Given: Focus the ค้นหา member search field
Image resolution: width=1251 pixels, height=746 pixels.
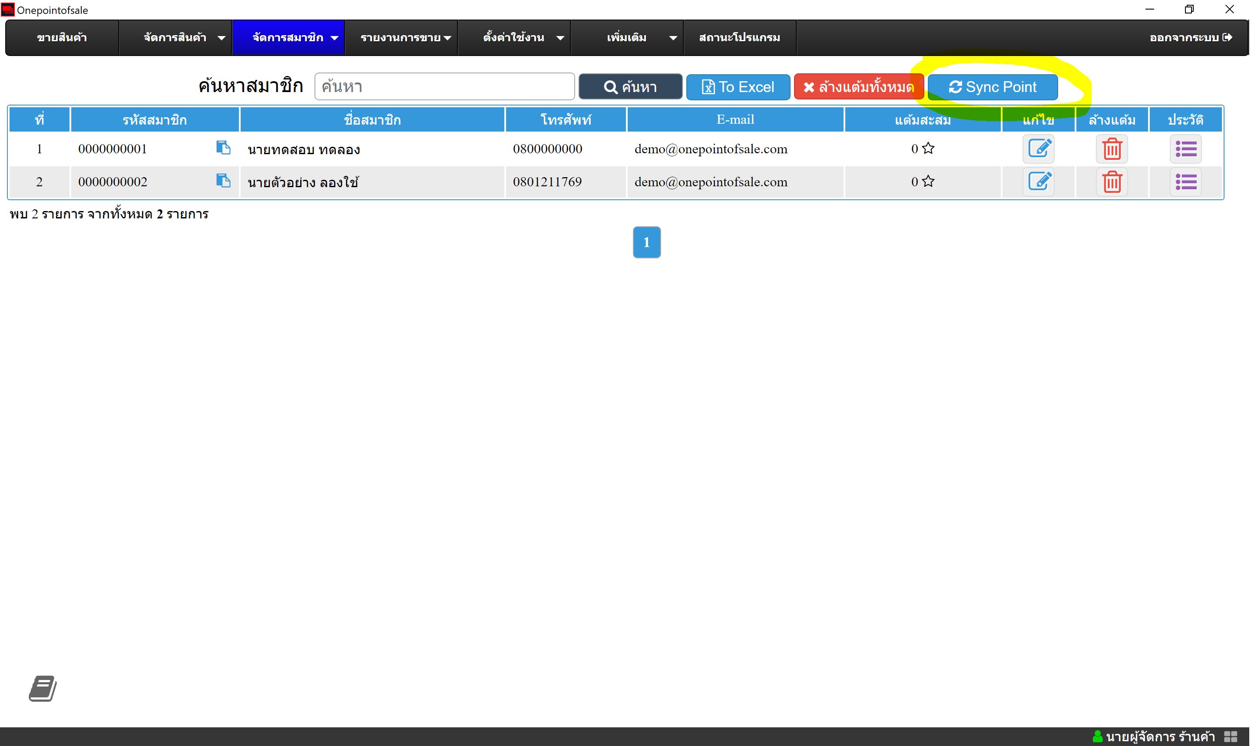Looking at the screenshot, I should point(444,86).
